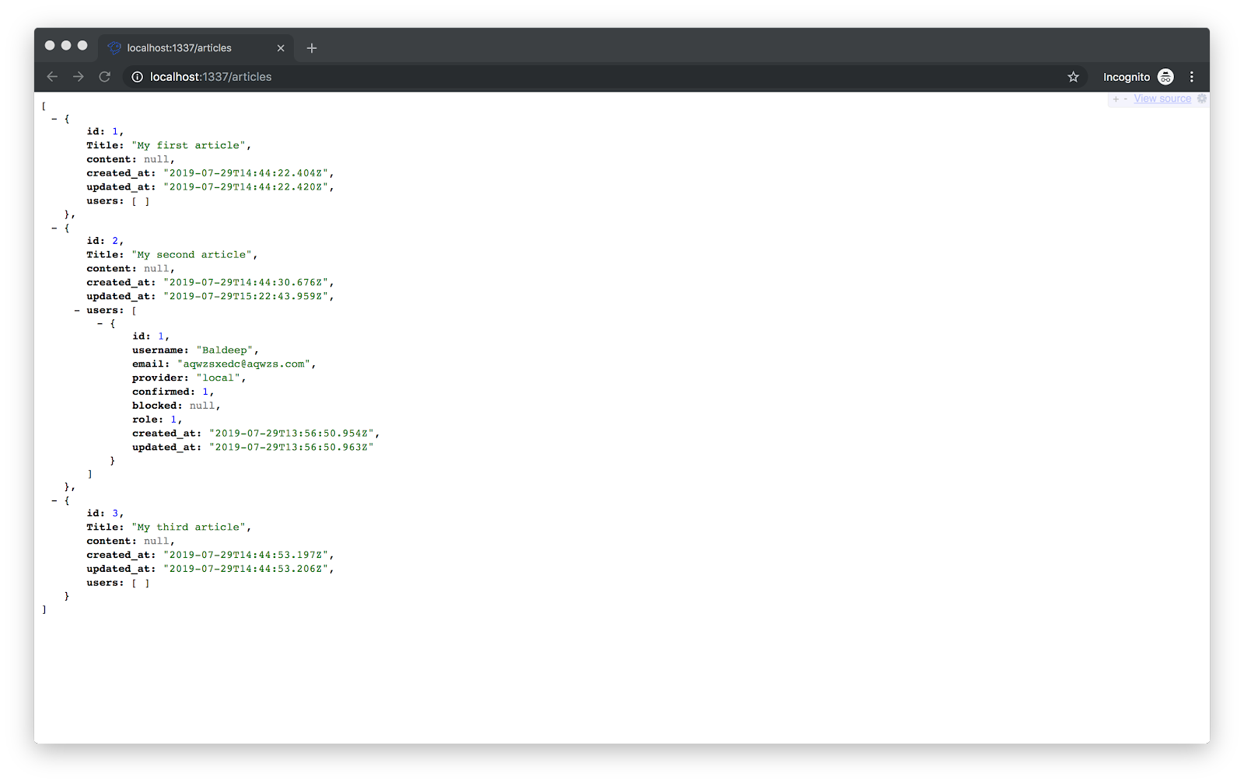This screenshot has height=784, width=1244.
Task: Select the localhost:1337/articles tab
Action: (x=196, y=48)
